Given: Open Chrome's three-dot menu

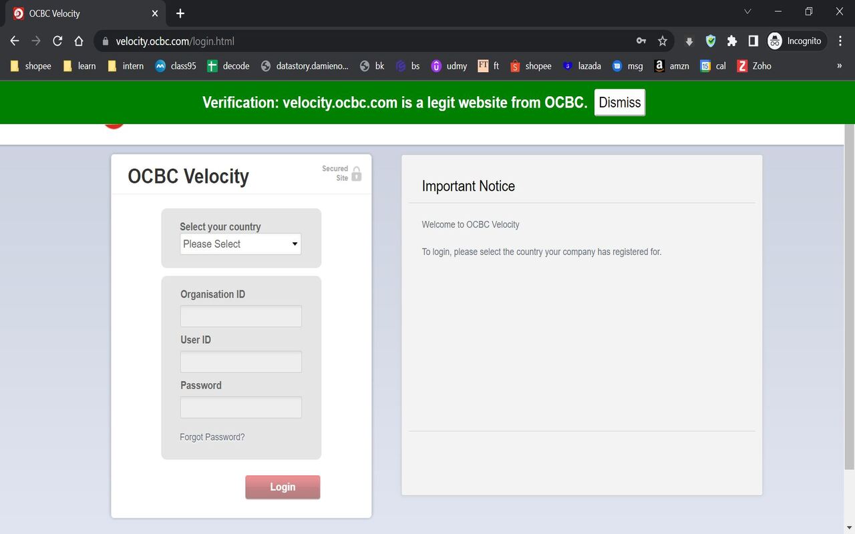Looking at the screenshot, I should (841, 41).
